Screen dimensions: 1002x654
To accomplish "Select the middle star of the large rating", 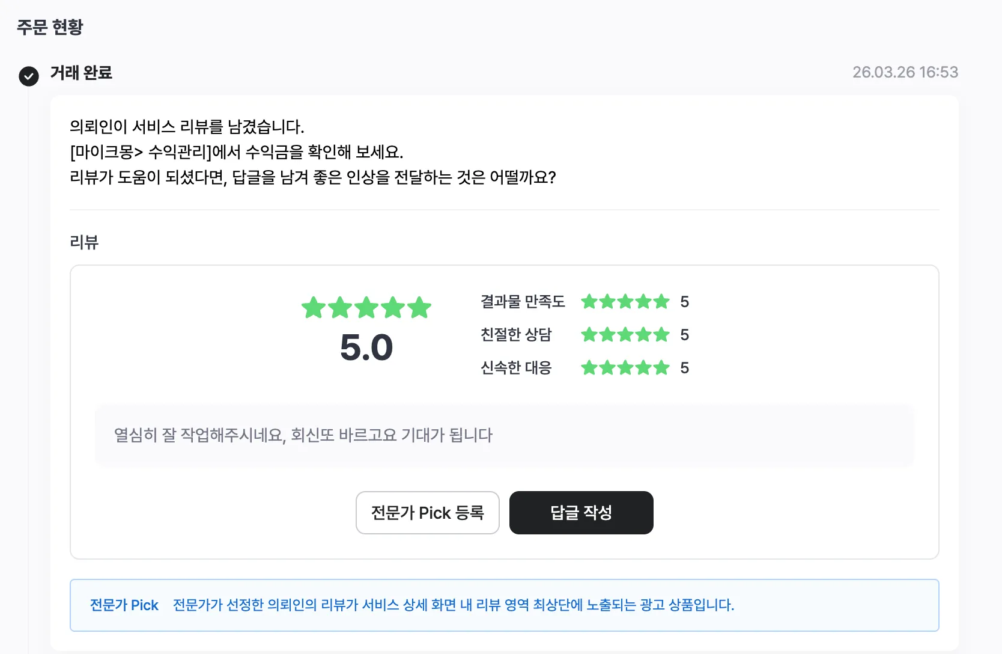I will point(366,308).
